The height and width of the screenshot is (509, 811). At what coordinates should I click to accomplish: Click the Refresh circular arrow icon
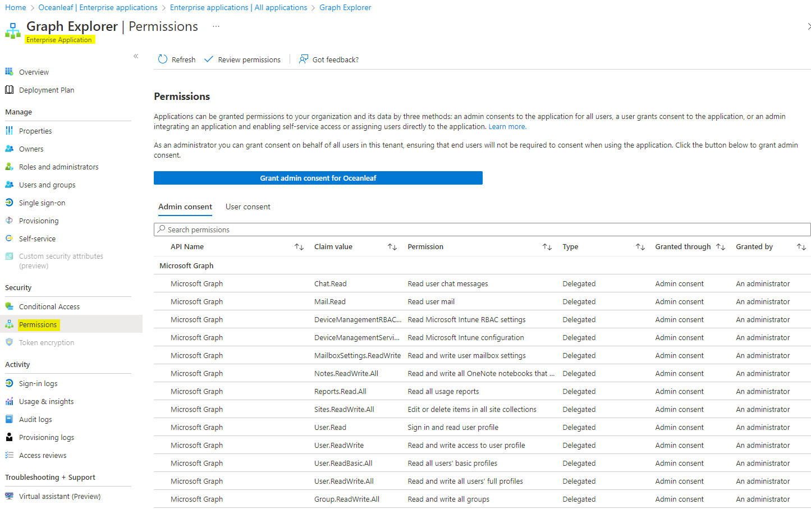163,59
